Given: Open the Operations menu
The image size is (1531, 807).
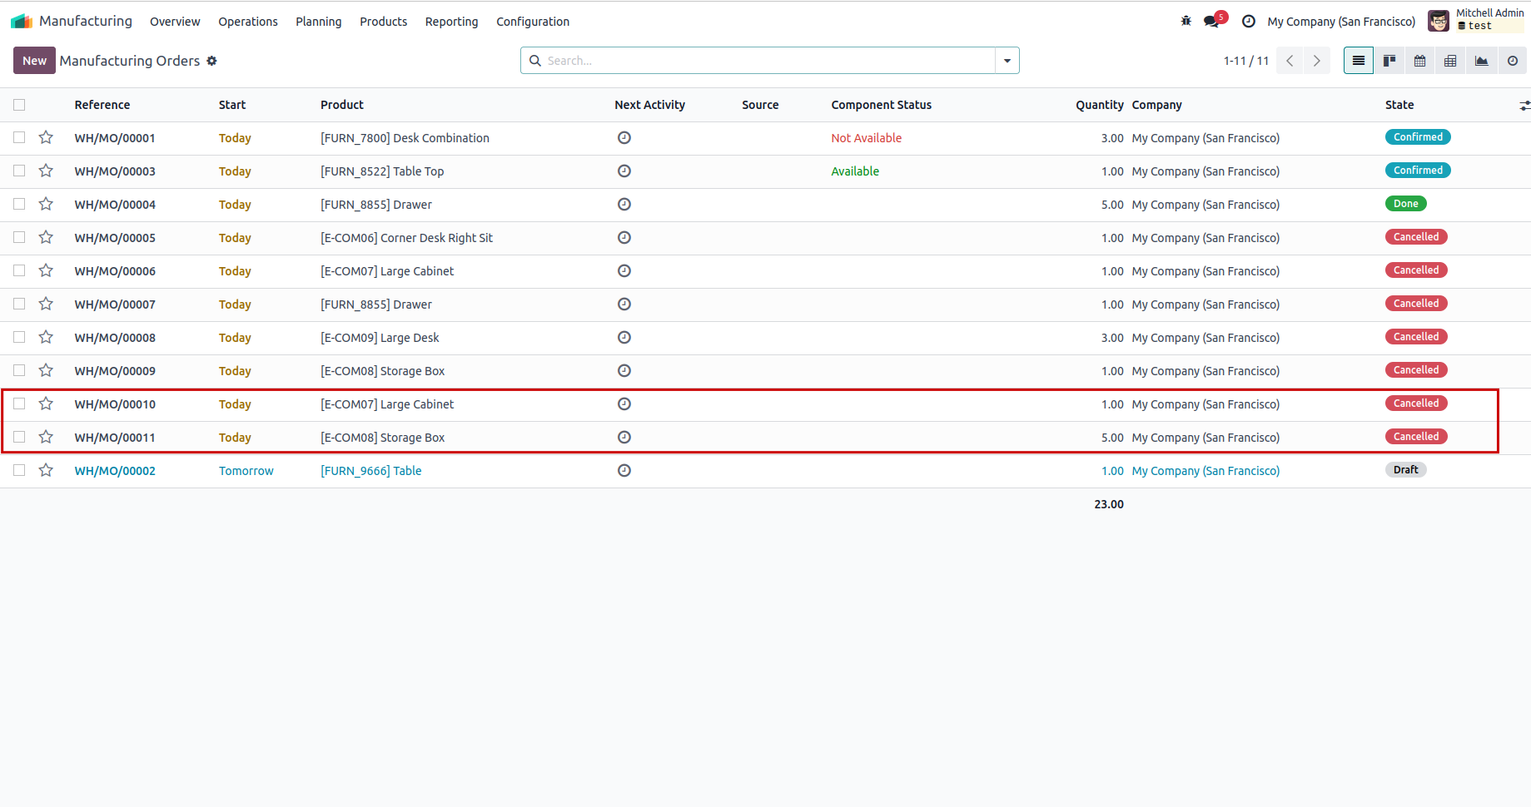Looking at the screenshot, I should 247,22.
